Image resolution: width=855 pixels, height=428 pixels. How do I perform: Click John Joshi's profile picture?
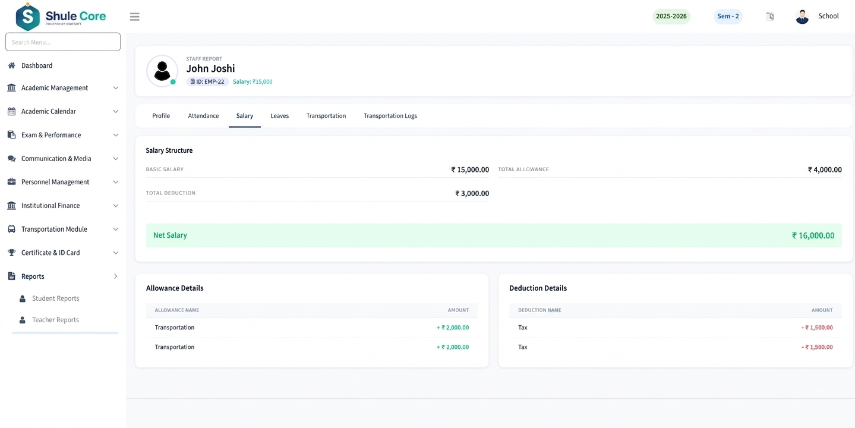tap(162, 71)
